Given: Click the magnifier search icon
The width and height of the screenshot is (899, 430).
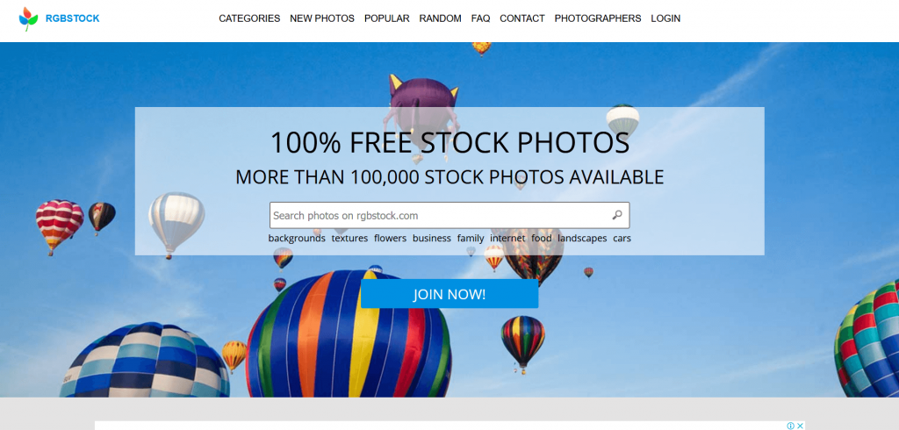Looking at the screenshot, I should tap(617, 215).
